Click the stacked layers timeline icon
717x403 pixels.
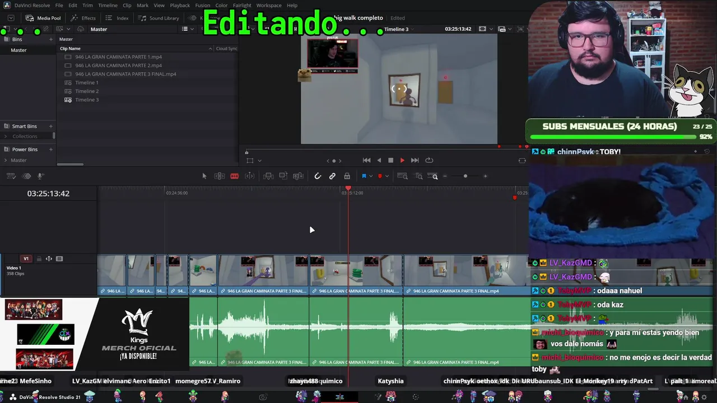coord(26,176)
